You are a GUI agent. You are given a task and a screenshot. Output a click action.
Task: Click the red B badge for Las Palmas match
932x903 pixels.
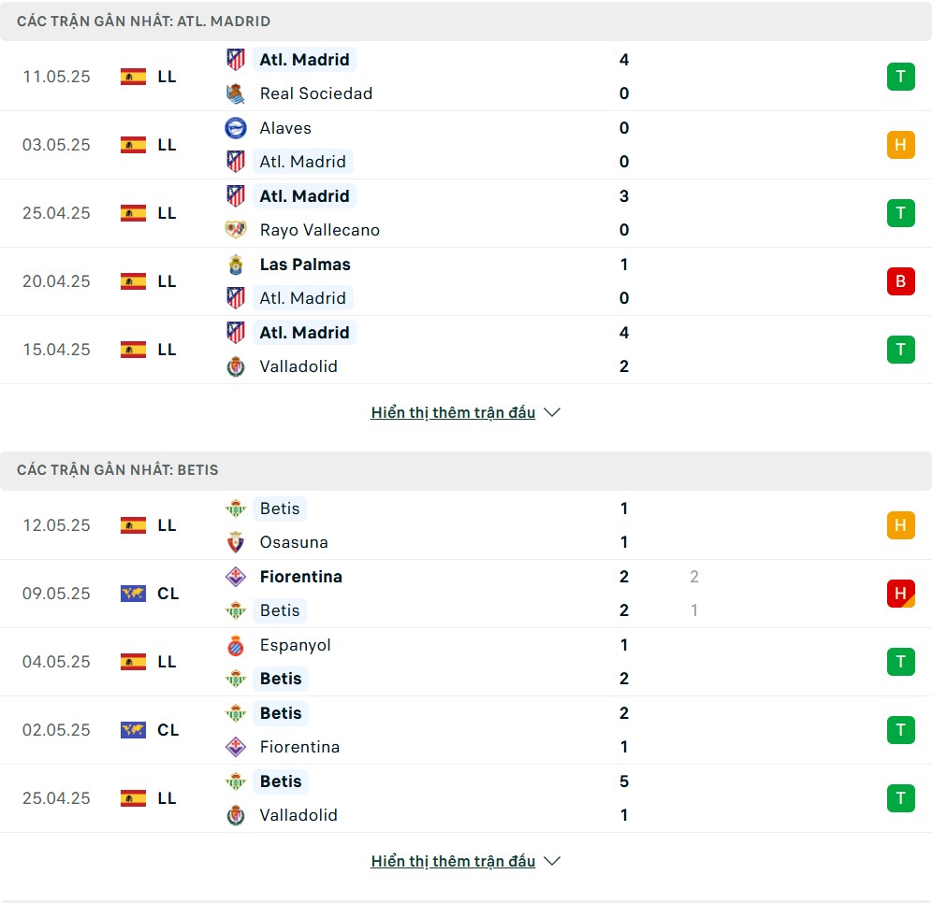[x=900, y=280]
